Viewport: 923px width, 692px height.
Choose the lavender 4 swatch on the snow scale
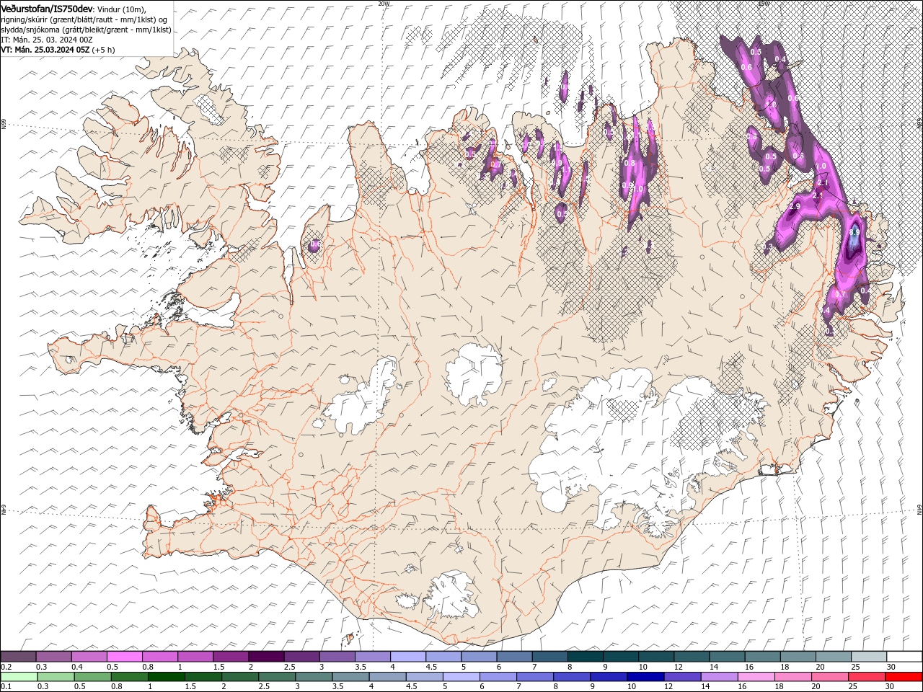(x=408, y=657)
